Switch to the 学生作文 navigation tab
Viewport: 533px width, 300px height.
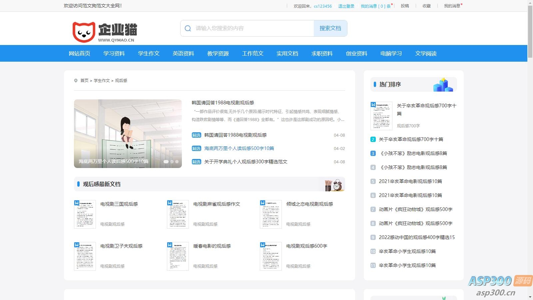pyautogui.click(x=149, y=53)
